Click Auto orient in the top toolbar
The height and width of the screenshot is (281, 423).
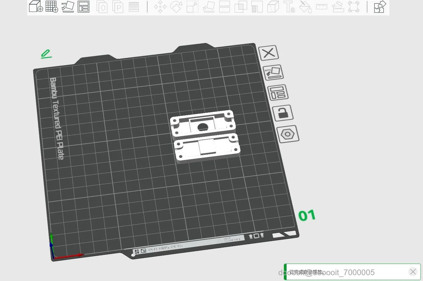(x=68, y=6)
